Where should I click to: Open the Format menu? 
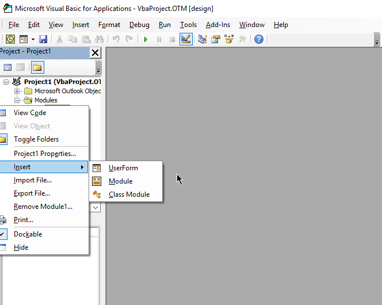point(109,25)
